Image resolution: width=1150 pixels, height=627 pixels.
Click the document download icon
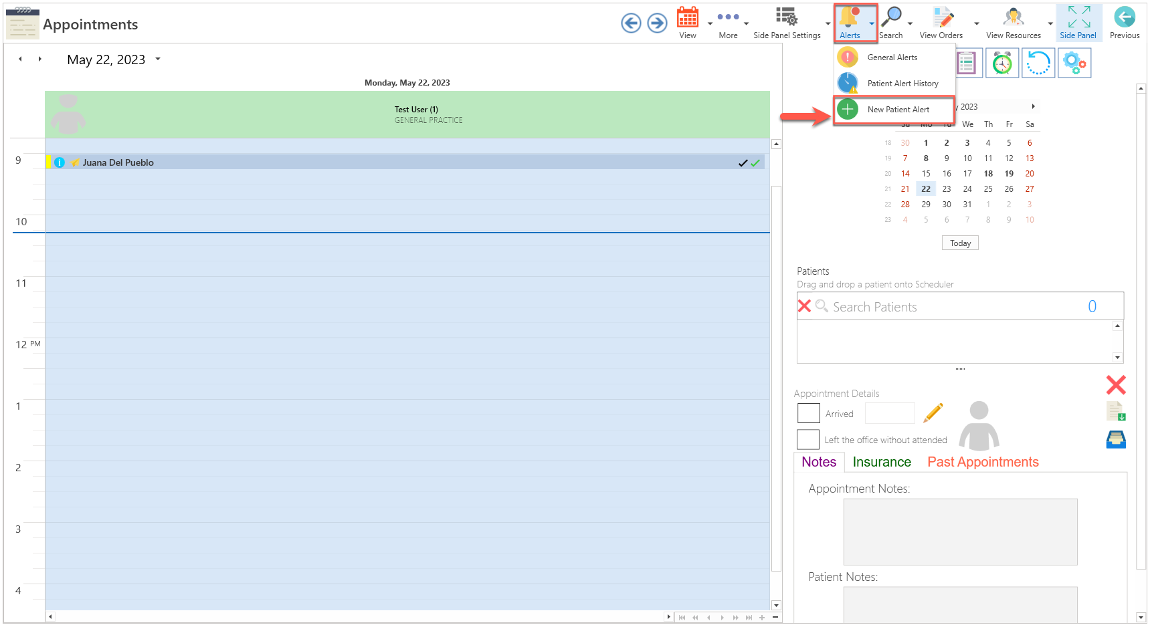coord(1116,412)
